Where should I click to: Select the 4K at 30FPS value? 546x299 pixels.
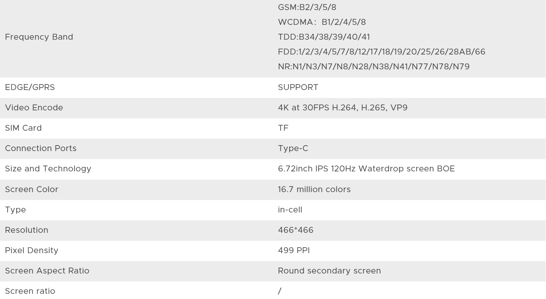(x=342, y=108)
